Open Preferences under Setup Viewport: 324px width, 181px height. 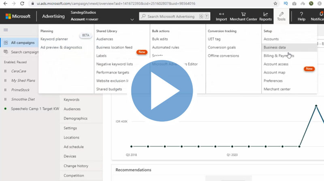[273, 81]
